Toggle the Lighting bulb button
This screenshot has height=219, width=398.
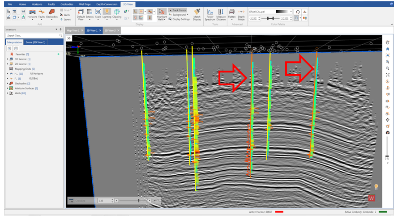click(x=107, y=14)
